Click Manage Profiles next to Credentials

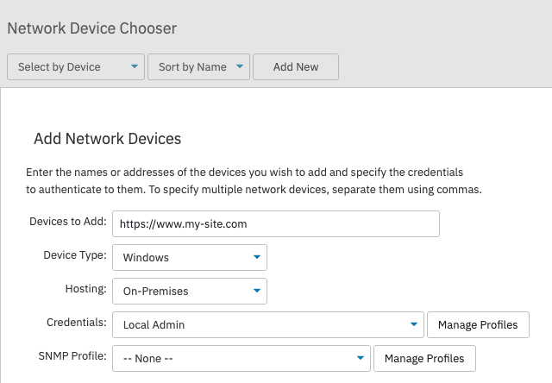pos(478,324)
